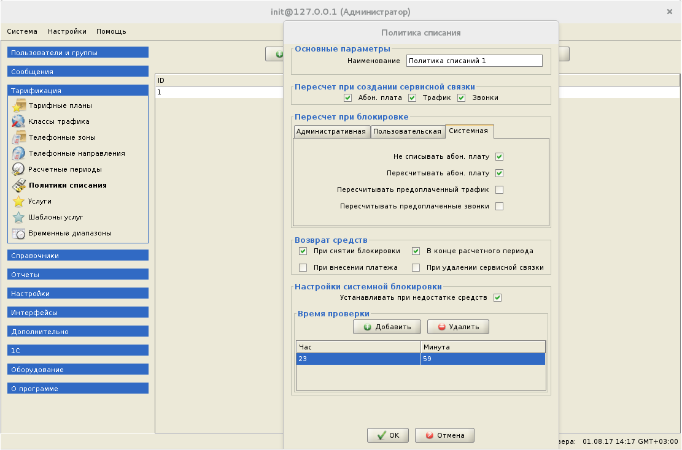Open Временные диапазоны clock icon
Image resolution: width=682 pixels, height=450 pixels.
tap(18, 233)
